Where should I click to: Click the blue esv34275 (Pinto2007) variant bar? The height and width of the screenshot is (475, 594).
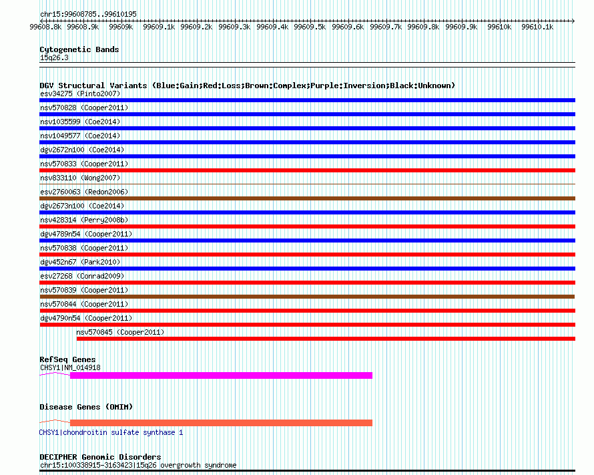click(307, 100)
